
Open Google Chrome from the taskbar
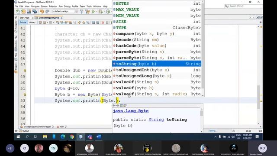click(72, 137)
